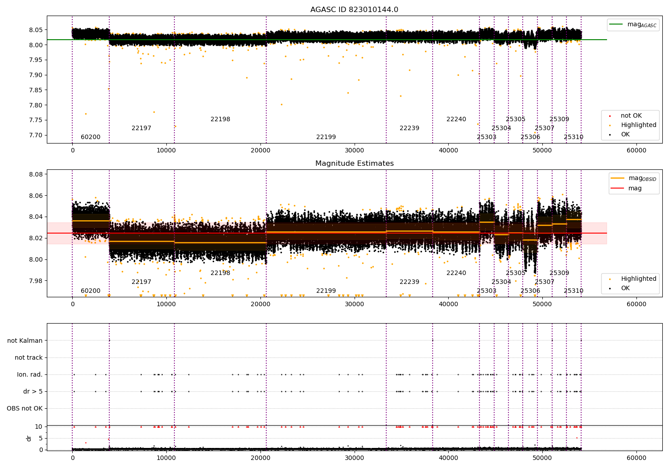The image size is (669, 468).
Task: Click the obsid label '25307' in the top plot
Action: coord(545,128)
